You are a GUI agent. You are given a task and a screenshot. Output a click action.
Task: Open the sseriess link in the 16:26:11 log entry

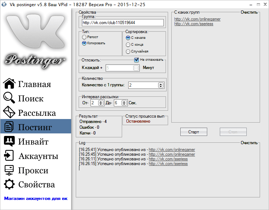click(168, 159)
